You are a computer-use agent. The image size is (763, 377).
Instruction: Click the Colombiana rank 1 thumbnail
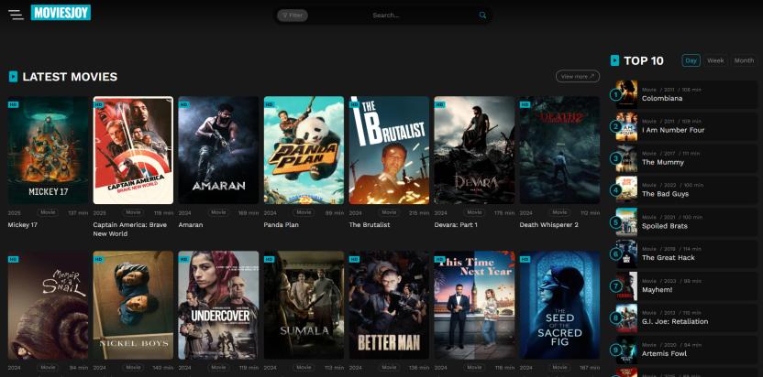(x=626, y=94)
